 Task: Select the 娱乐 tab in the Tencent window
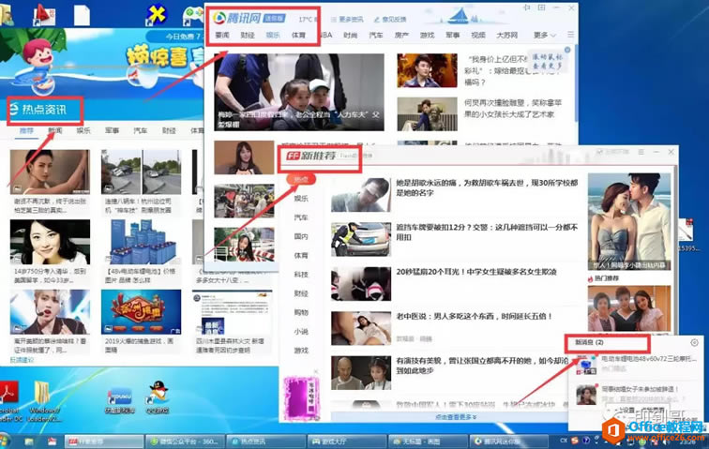pos(273,36)
